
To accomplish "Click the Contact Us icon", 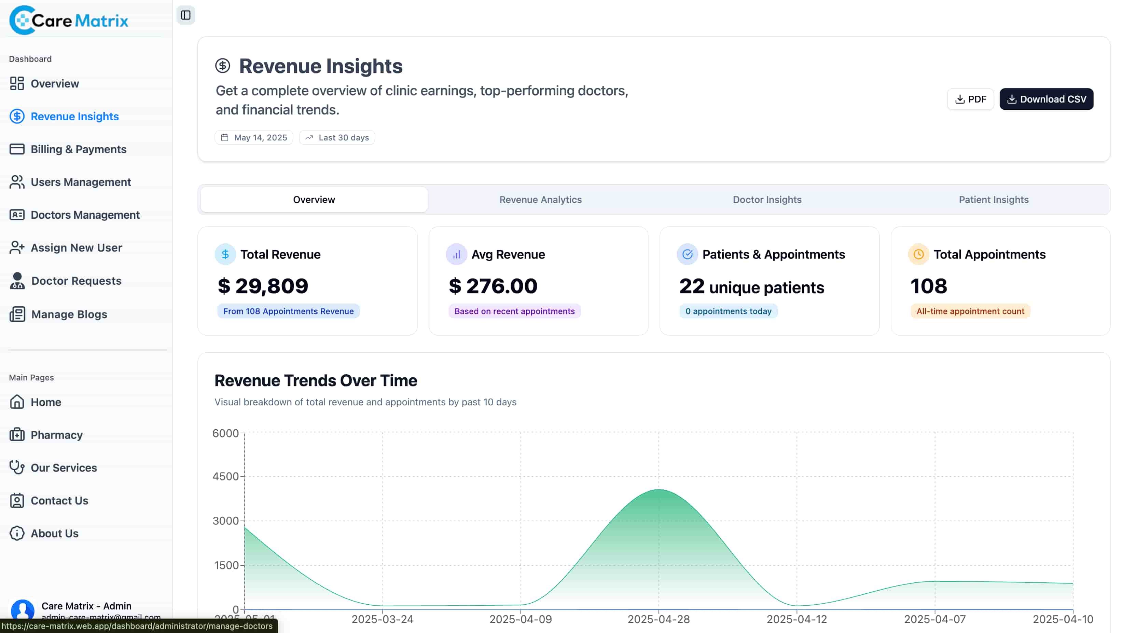I will click(x=17, y=500).
